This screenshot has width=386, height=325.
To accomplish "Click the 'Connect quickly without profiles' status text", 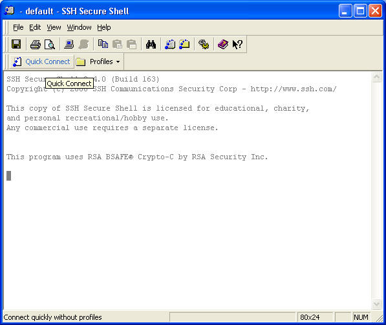I will pyautogui.click(x=52, y=317).
